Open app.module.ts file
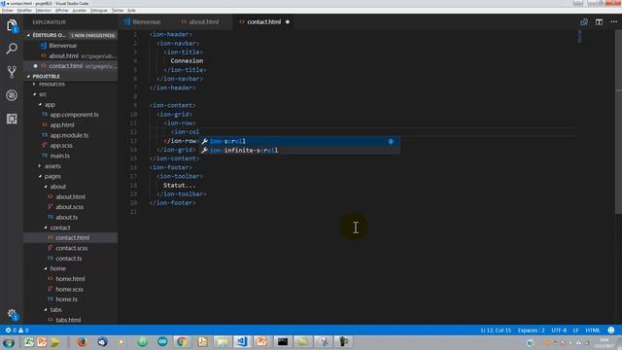This screenshot has width=622, height=350. click(69, 135)
